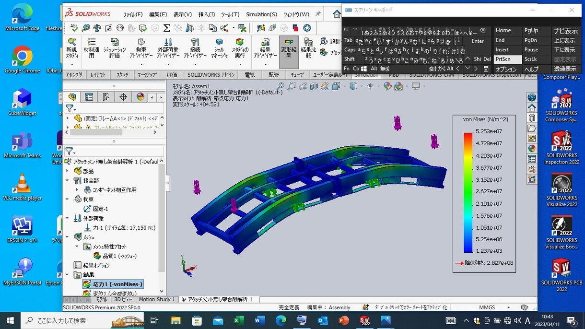Expand the 部品 parts tree node
The image size is (585, 329).
tap(68, 171)
